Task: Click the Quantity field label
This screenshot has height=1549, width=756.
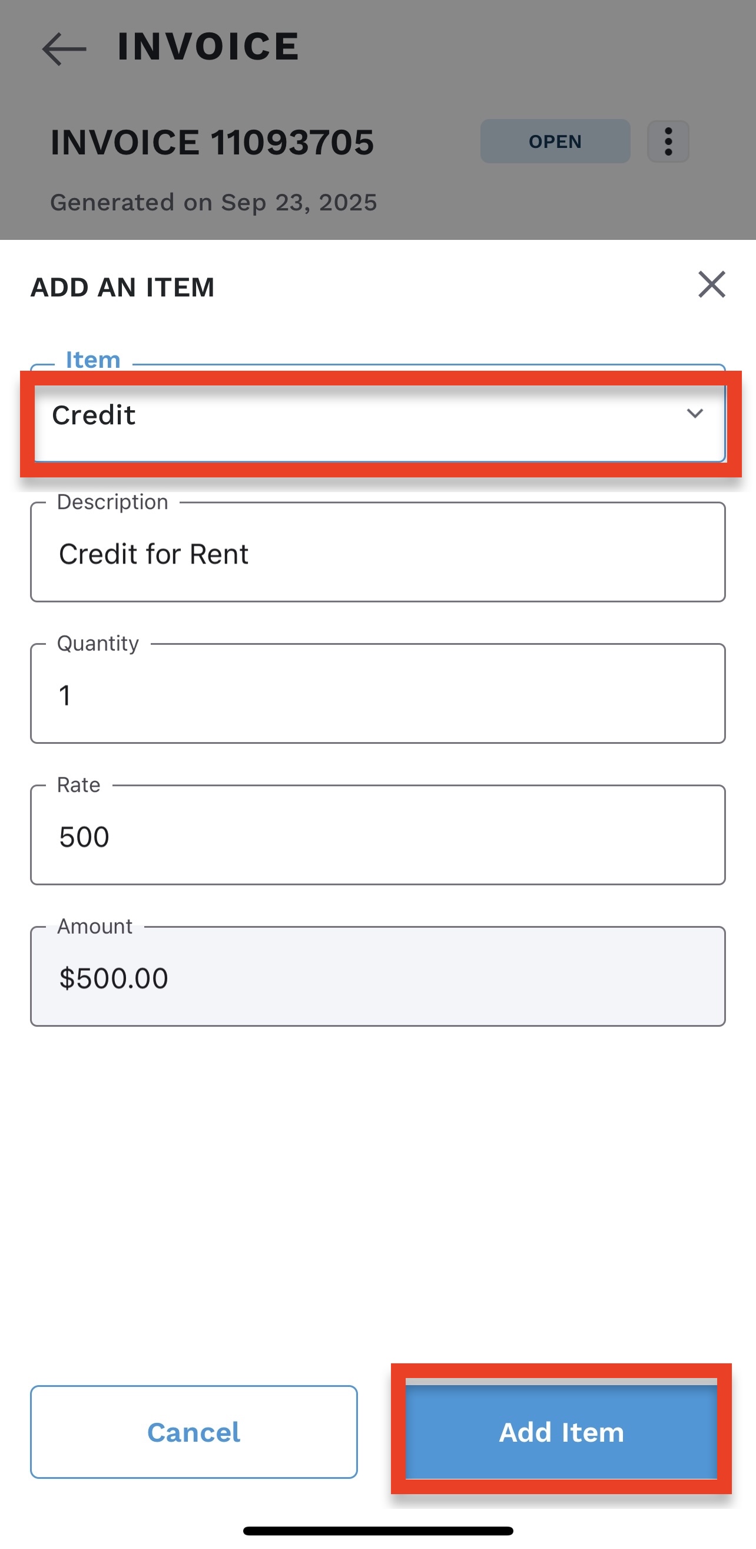Action: coord(98,644)
